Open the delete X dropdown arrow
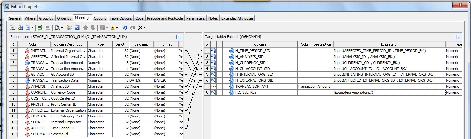Viewport: 471px width, 139px height. pyautogui.click(x=144, y=28)
